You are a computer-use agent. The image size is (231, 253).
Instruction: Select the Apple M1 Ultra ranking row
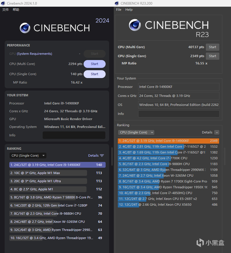pos(57,181)
